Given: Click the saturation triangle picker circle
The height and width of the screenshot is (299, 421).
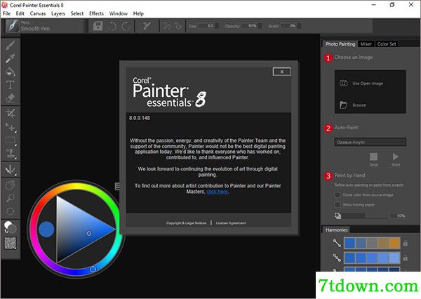Looking at the screenshot, I should point(89,234).
